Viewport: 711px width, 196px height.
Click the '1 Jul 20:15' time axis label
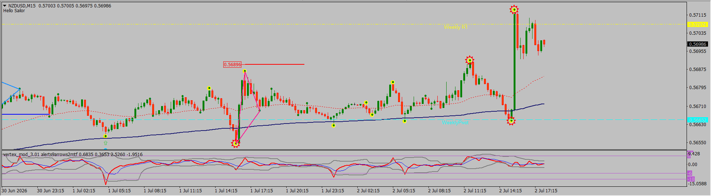coord(297,191)
